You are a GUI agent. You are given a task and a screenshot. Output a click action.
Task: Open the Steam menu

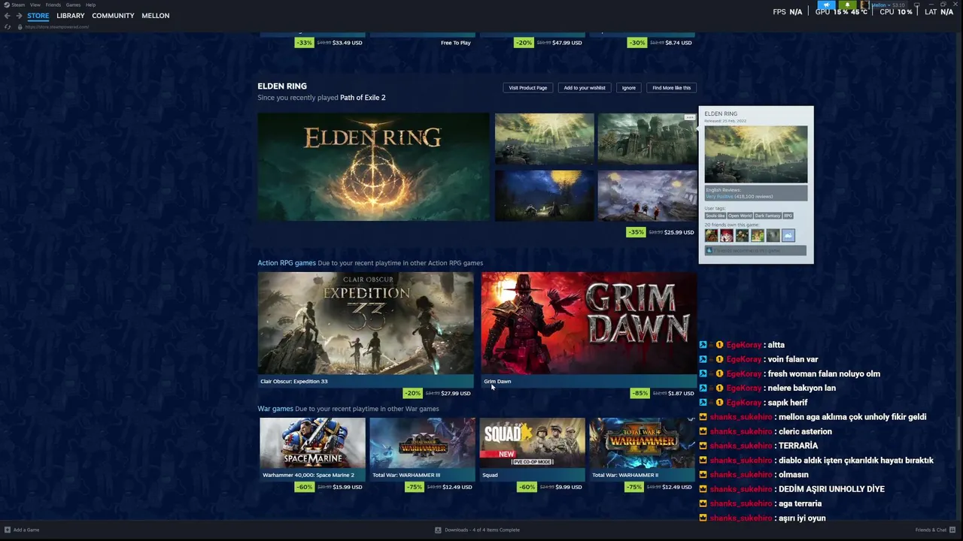pyautogui.click(x=18, y=5)
